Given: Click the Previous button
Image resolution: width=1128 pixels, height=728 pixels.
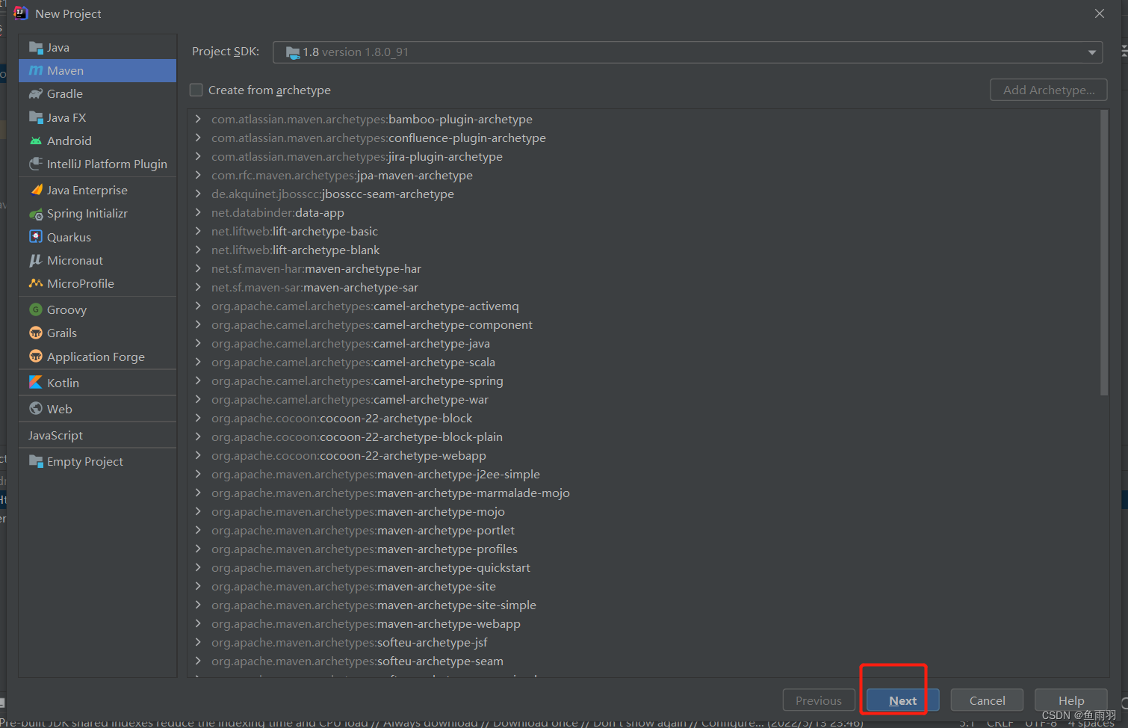Looking at the screenshot, I should [819, 700].
